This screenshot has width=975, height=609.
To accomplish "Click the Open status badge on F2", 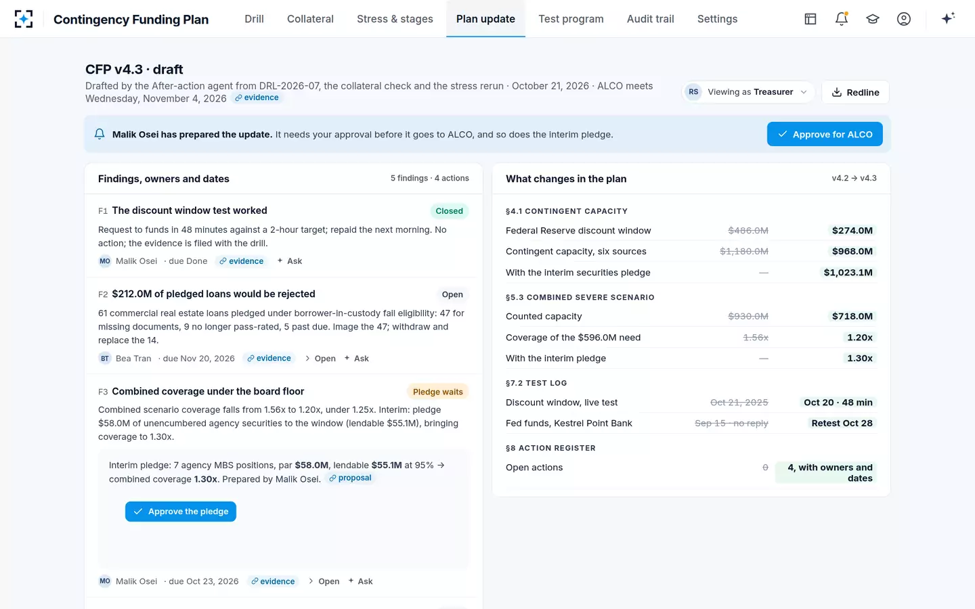I will coord(452,294).
